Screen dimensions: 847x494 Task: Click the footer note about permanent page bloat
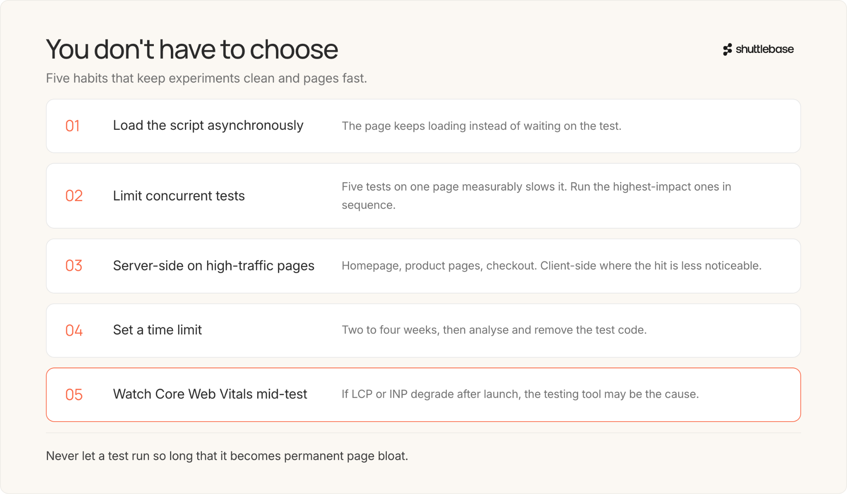[x=227, y=456]
